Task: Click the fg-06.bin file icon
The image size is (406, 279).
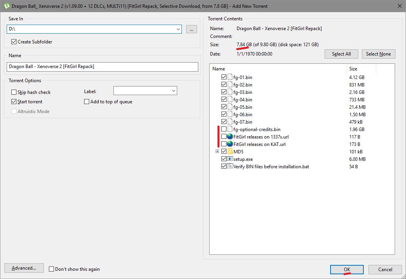Action: pyautogui.click(x=230, y=114)
